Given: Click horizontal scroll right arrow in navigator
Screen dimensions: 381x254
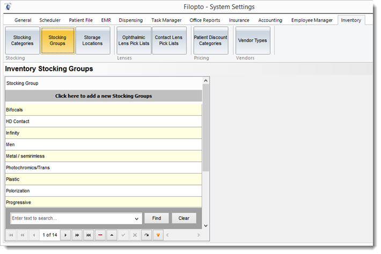Looking at the screenshot, I should 199,235.
